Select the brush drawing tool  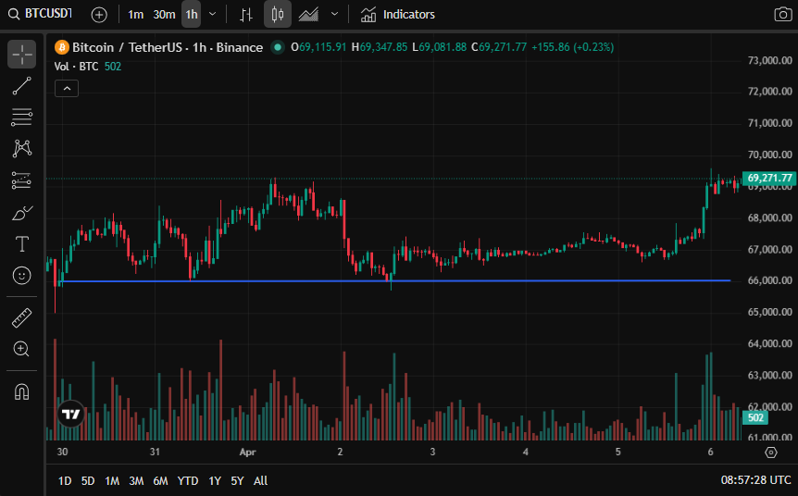21,213
